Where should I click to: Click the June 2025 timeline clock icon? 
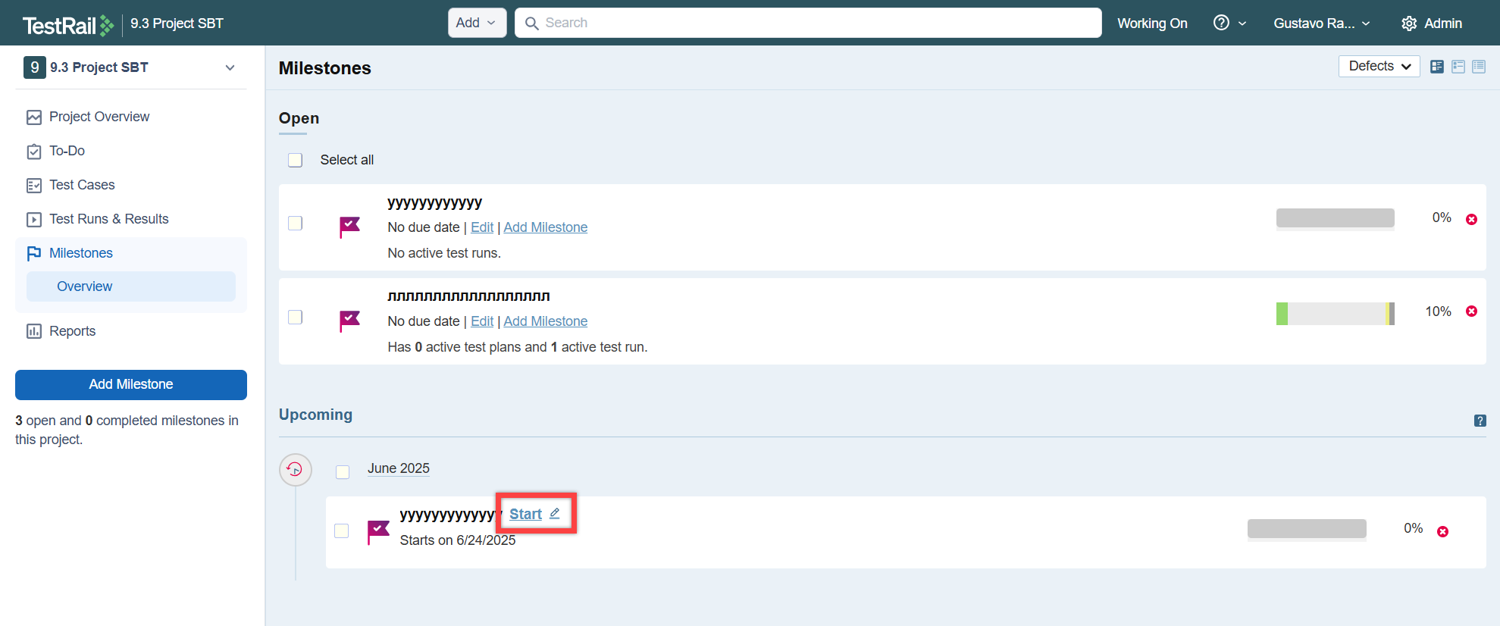click(x=295, y=470)
